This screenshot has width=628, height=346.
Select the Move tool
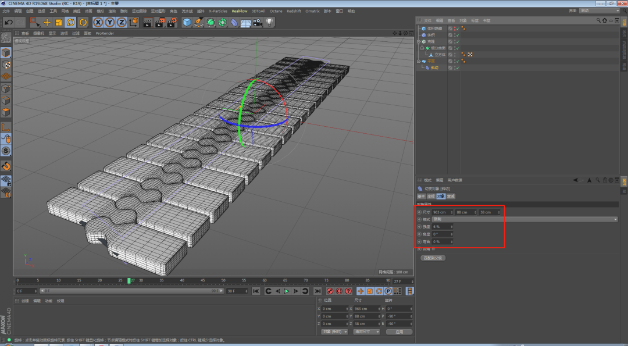(x=47, y=22)
